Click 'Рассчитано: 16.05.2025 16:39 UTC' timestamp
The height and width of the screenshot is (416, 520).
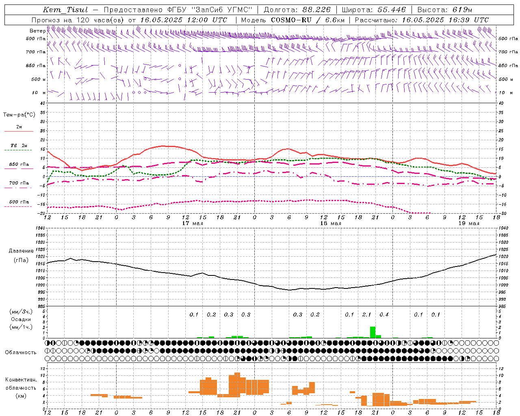tap(422, 20)
